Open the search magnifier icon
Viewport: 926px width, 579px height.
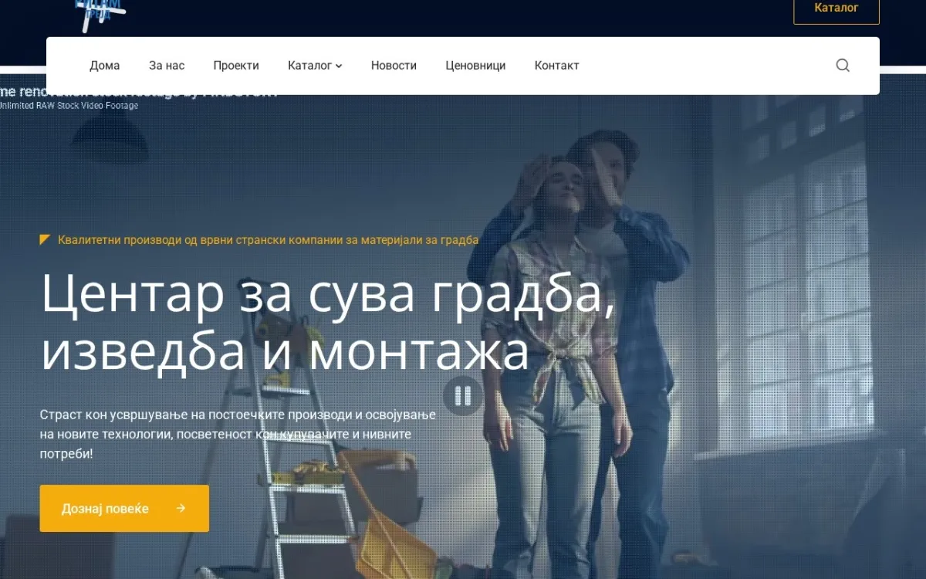(x=843, y=66)
